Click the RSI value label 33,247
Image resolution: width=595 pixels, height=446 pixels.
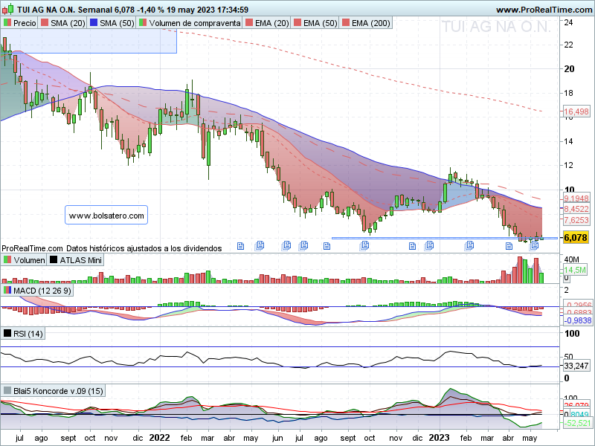coord(576,366)
